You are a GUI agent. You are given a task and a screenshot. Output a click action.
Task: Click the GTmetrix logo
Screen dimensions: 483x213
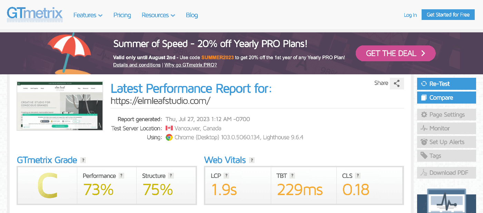click(x=34, y=14)
